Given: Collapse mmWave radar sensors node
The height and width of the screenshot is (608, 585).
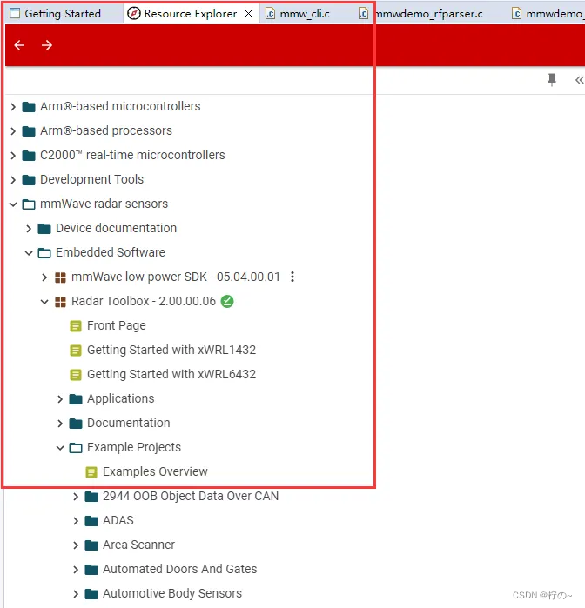Looking at the screenshot, I should click(x=13, y=204).
